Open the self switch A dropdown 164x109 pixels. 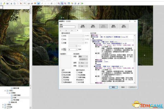click(x=73, y=49)
